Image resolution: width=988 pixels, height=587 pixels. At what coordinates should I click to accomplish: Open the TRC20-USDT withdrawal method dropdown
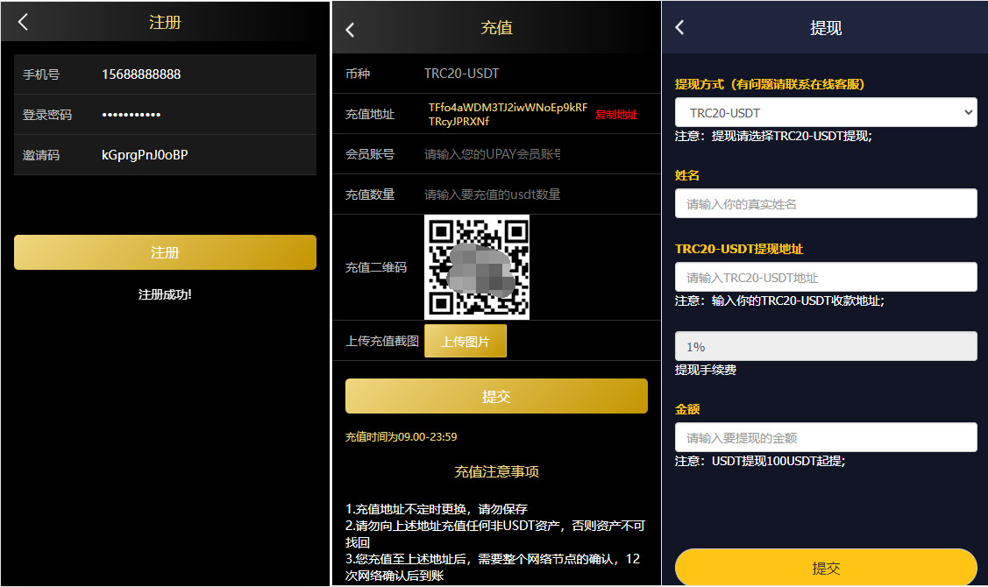[826, 113]
